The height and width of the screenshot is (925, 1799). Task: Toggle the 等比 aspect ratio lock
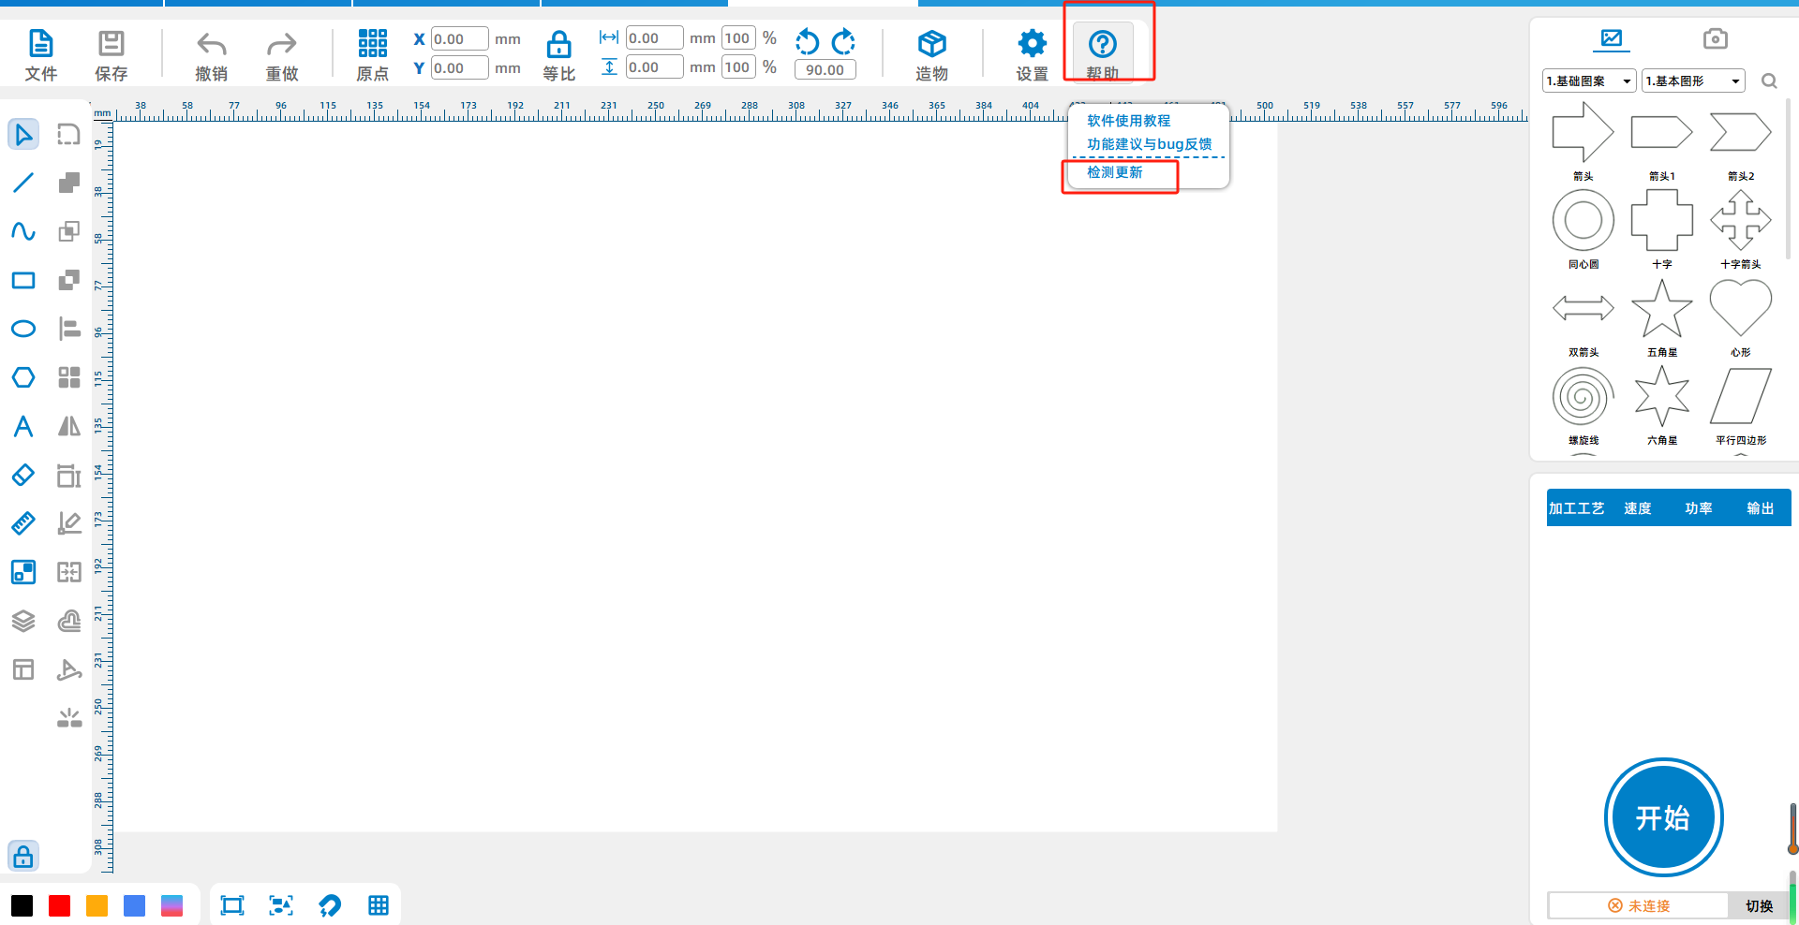coord(559,55)
